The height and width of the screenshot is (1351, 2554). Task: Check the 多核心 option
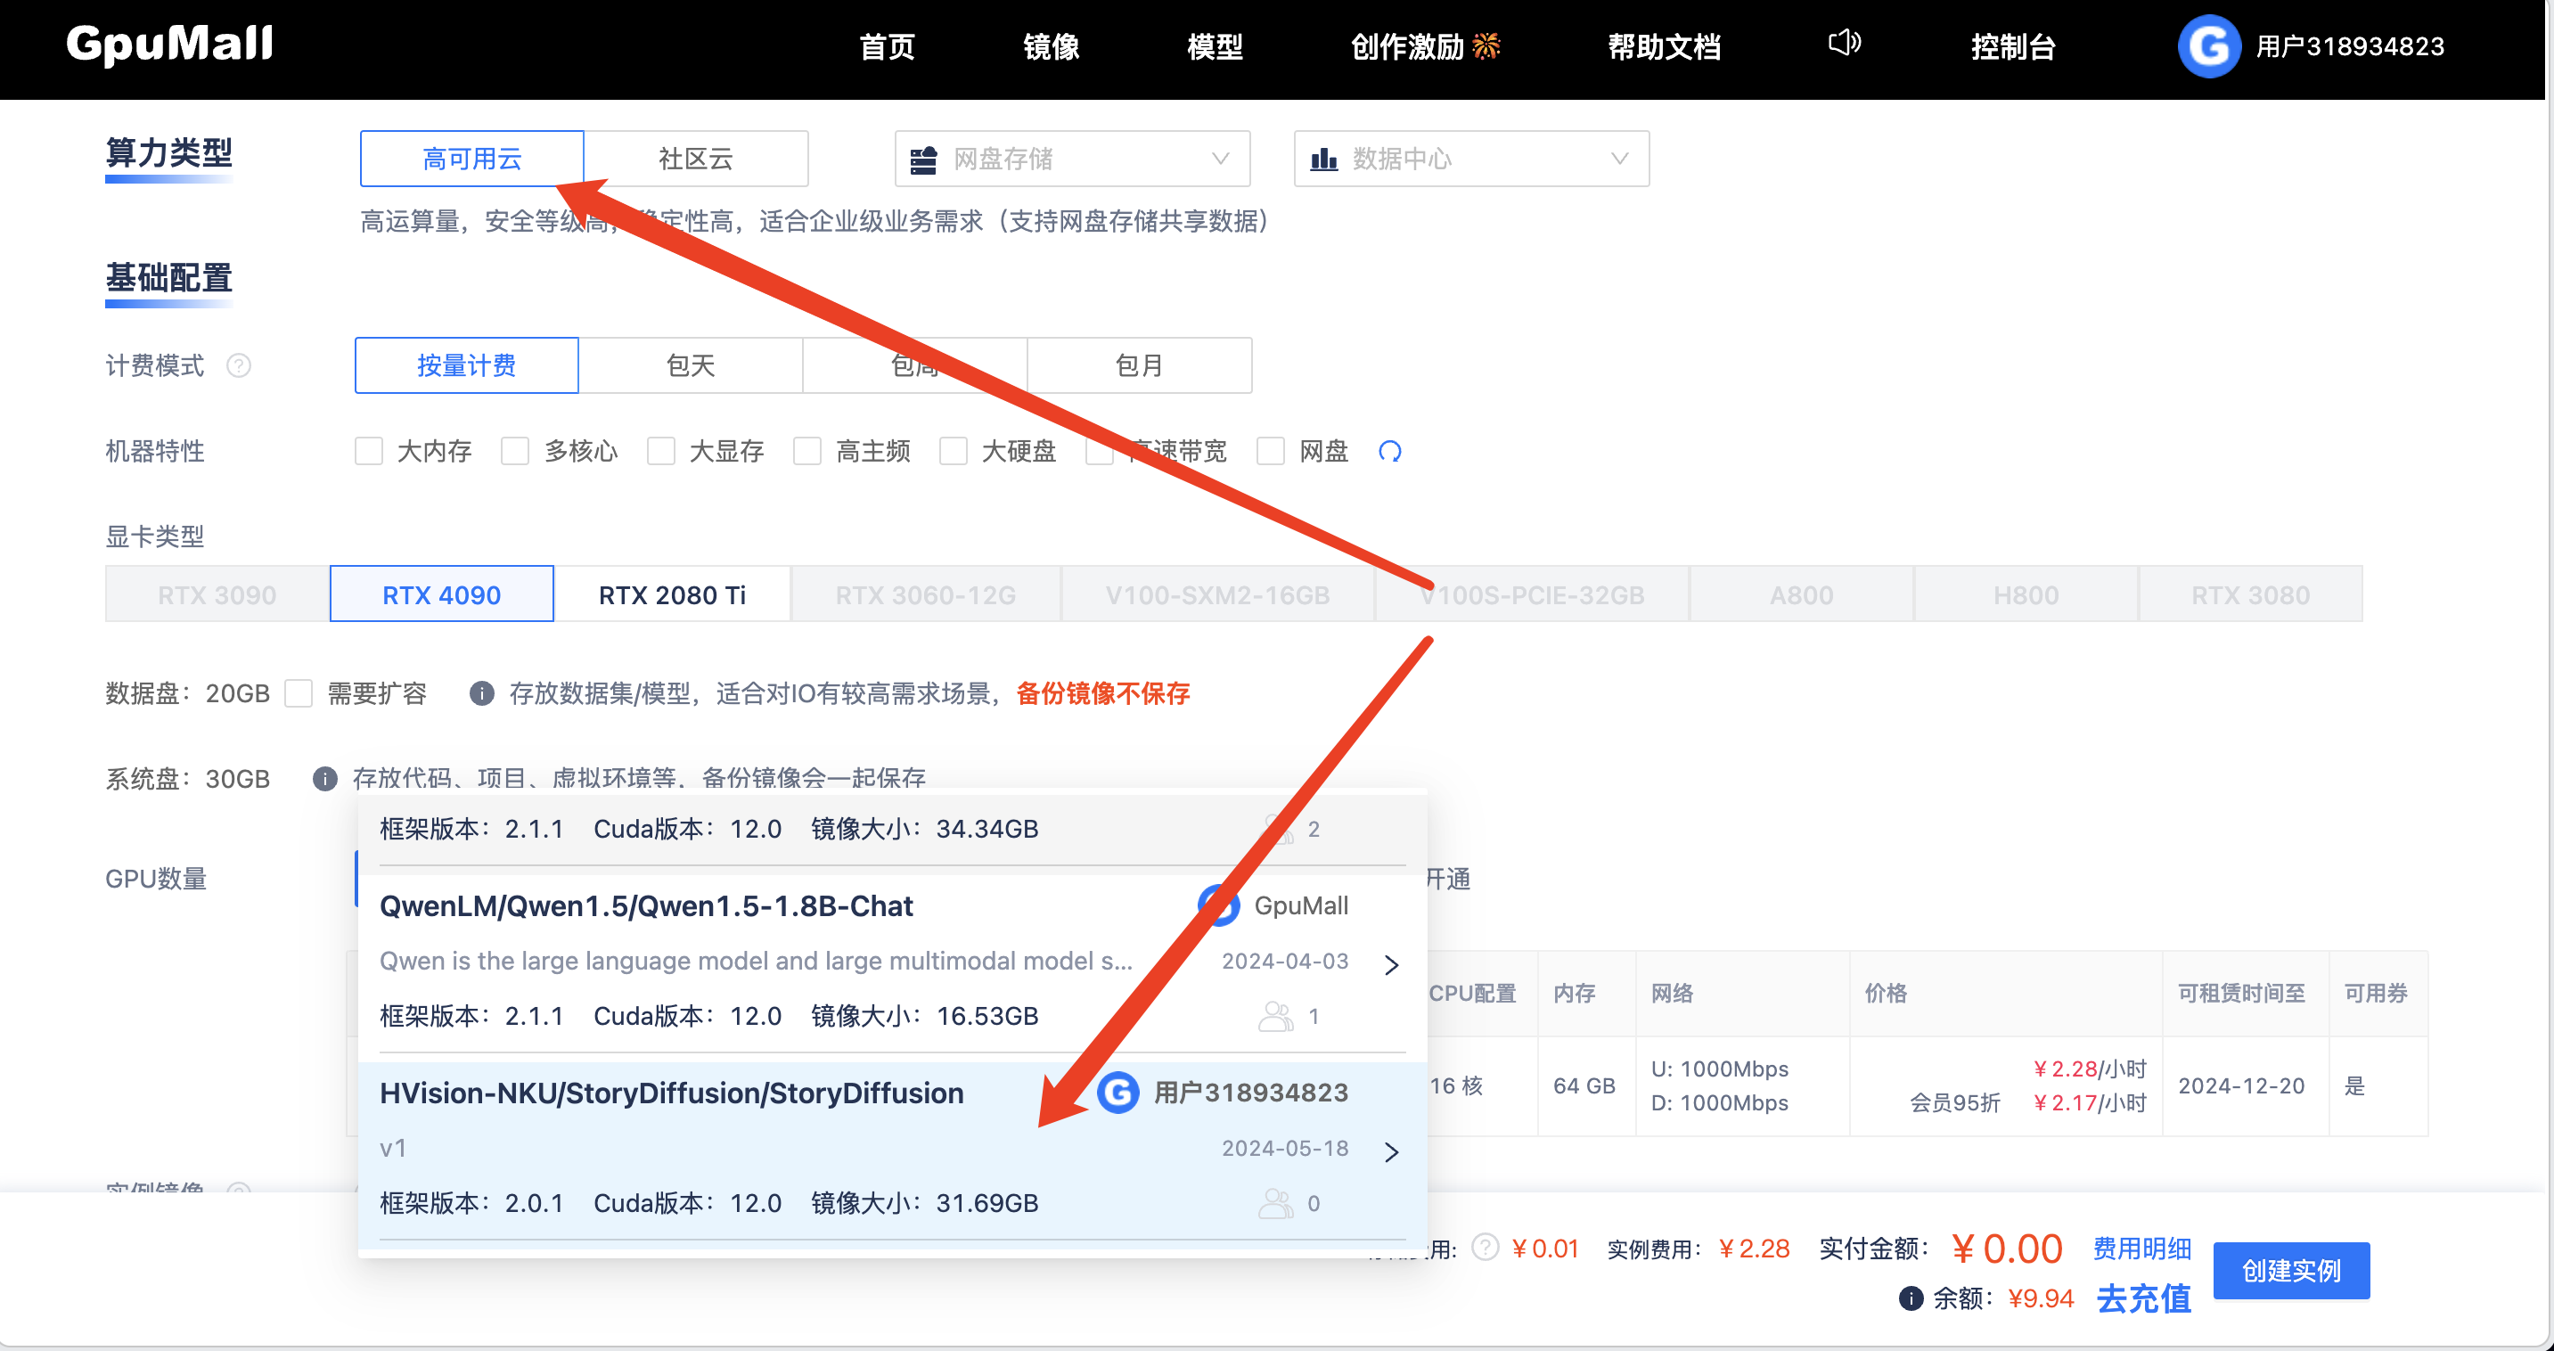(x=516, y=451)
